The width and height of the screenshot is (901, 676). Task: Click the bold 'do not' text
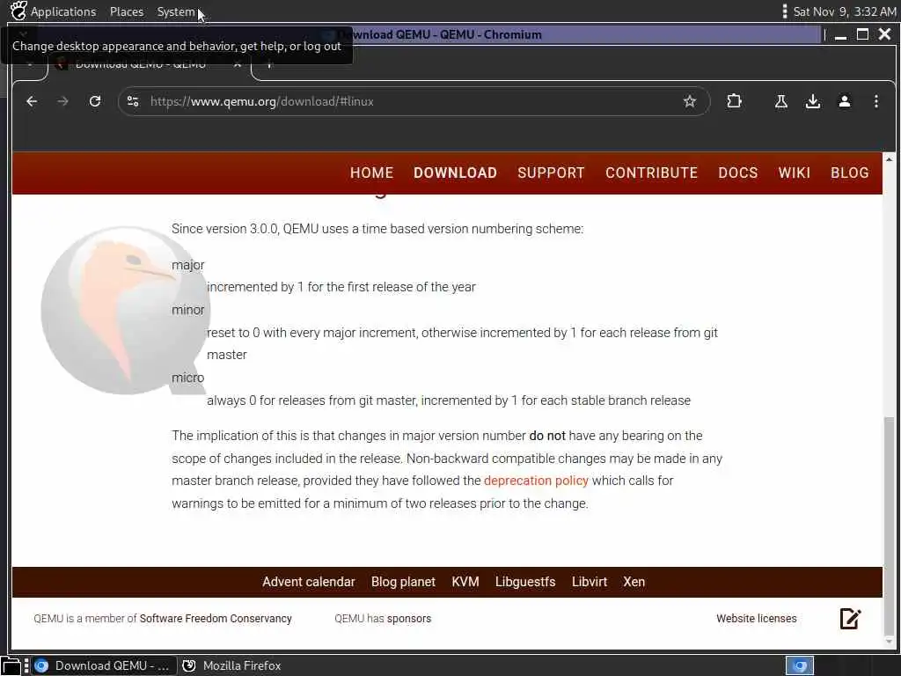(547, 436)
